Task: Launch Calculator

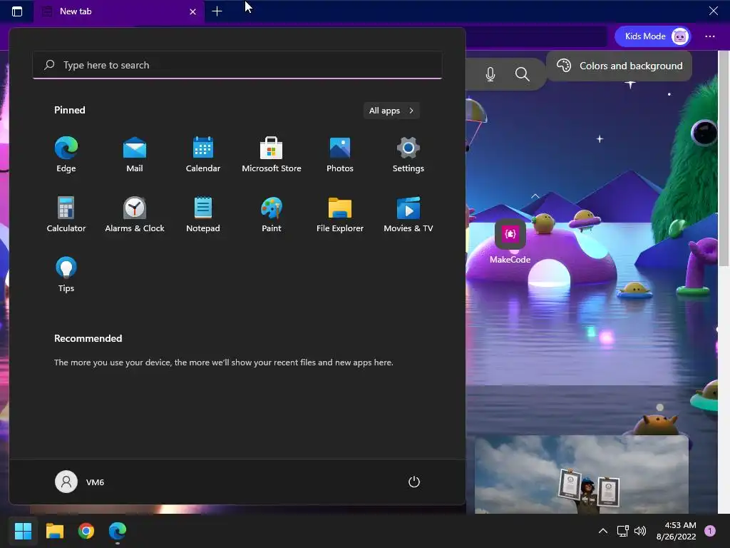Action: [66, 214]
